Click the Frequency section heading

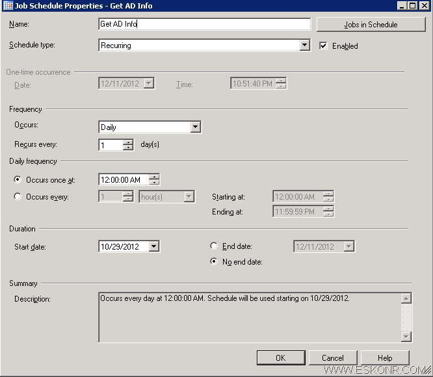tap(25, 109)
